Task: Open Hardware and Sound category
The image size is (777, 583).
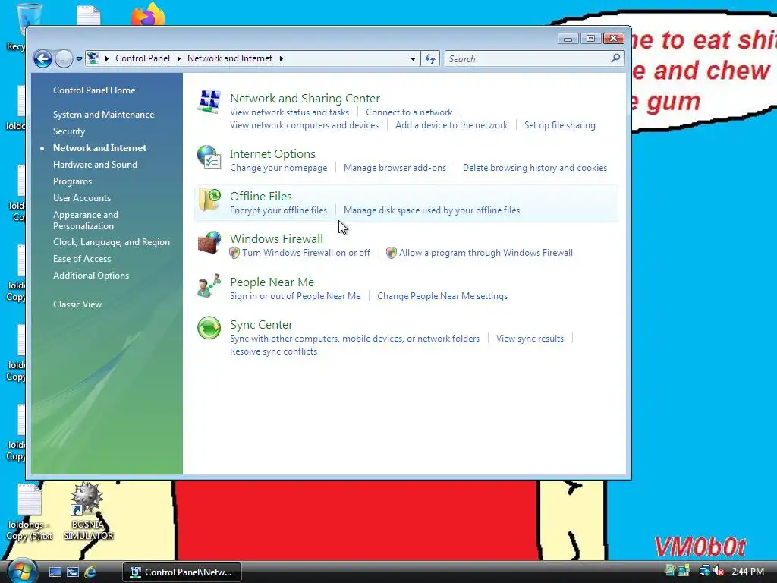Action: [95, 165]
